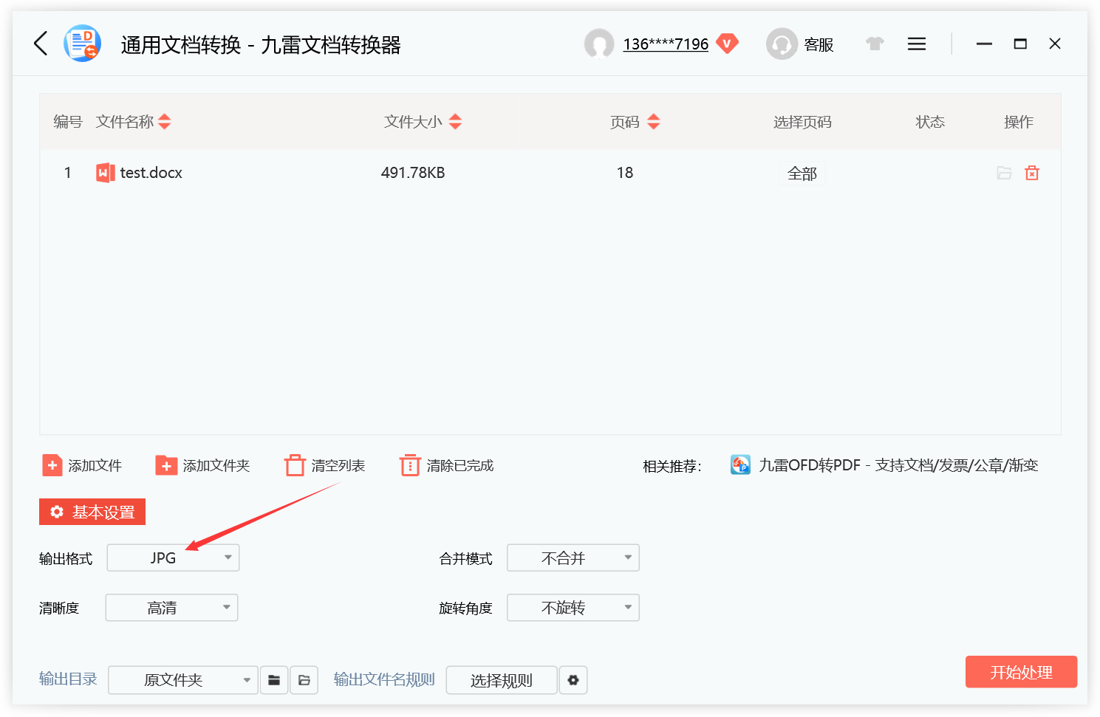Screen dimensions: 1100x717
Task: Click file size 491.78KB cell
Action: pos(413,173)
